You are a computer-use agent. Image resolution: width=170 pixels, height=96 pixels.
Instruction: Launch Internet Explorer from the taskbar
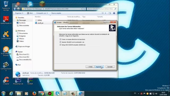coord(11,94)
